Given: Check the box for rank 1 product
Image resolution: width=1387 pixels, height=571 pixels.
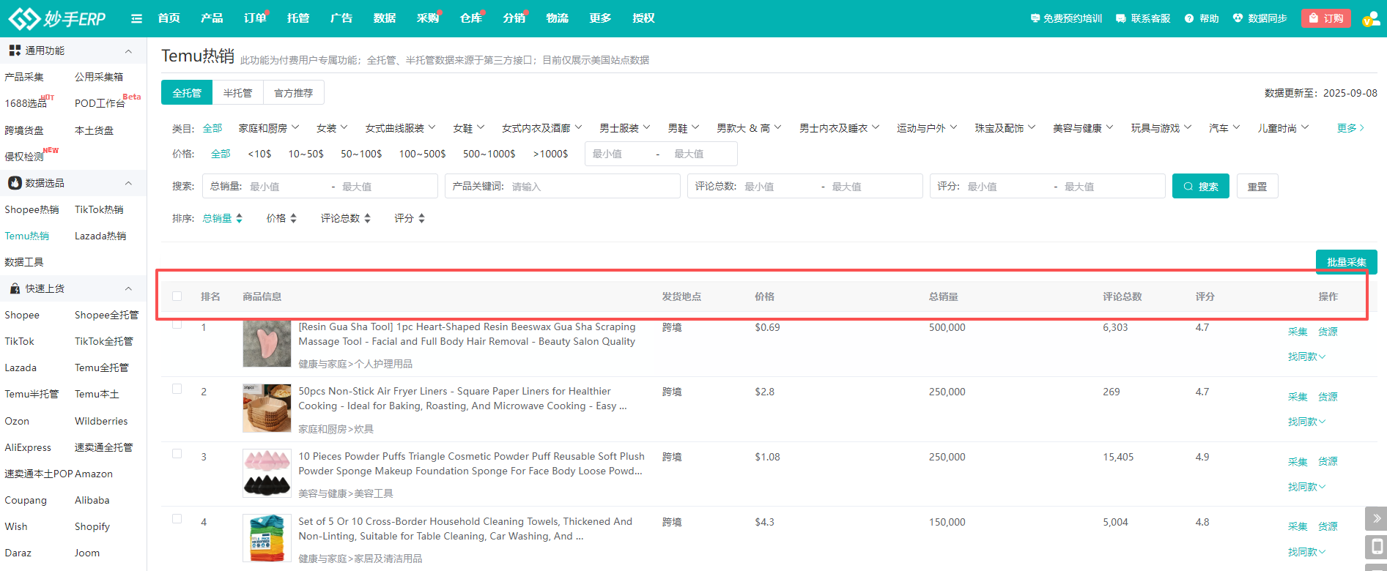Looking at the screenshot, I should 177,324.
